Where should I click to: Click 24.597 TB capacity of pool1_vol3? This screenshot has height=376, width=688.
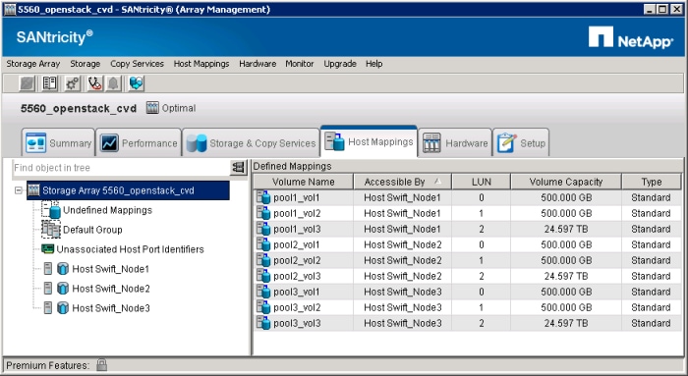(x=566, y=229)
